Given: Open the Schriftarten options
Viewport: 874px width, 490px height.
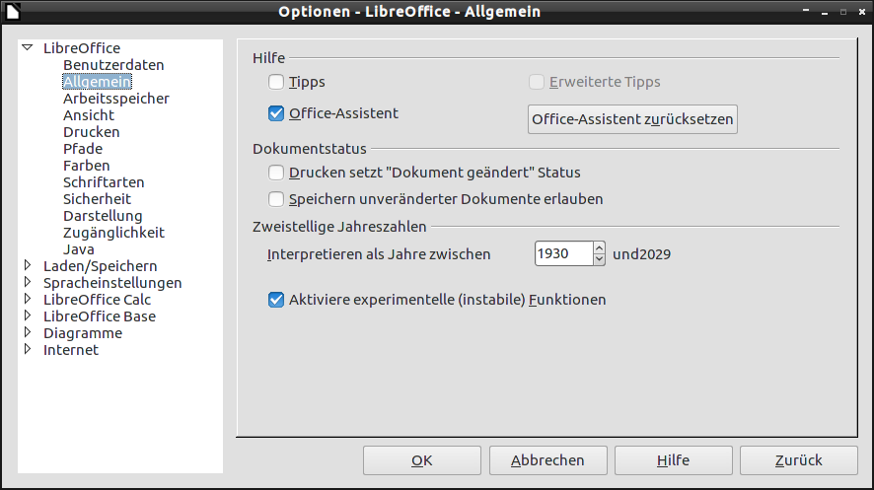Looking at the screenshot, I should (x=104, y=182).
